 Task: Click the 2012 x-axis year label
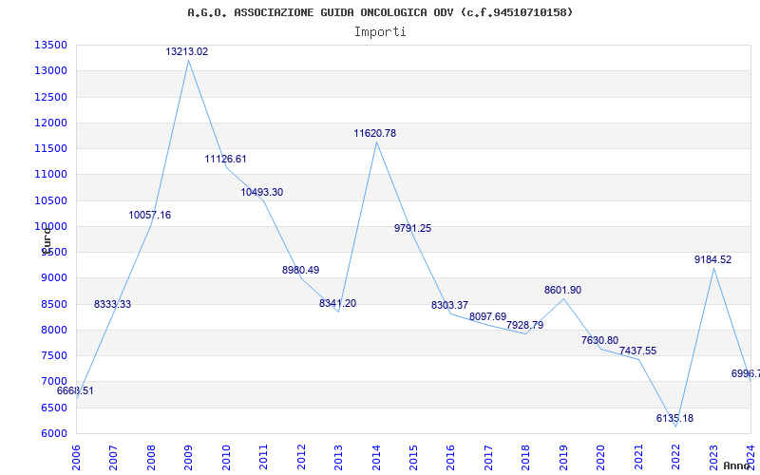pyautogui.click(x=301, y=458)
